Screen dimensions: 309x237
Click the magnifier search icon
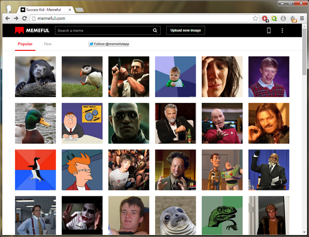point(155,30)
